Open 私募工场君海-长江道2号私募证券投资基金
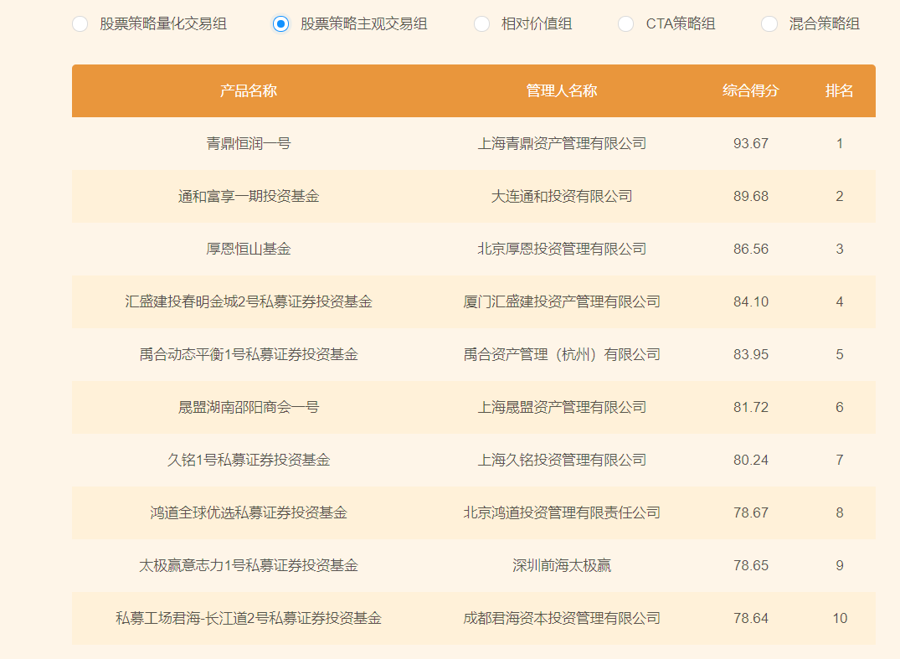The height and width of the screenshot is (659, 900). pos(249,619)
